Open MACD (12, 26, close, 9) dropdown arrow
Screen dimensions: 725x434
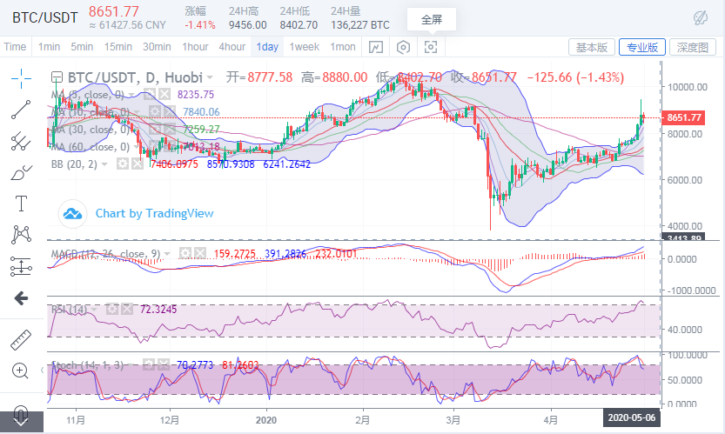coord(167,253)
